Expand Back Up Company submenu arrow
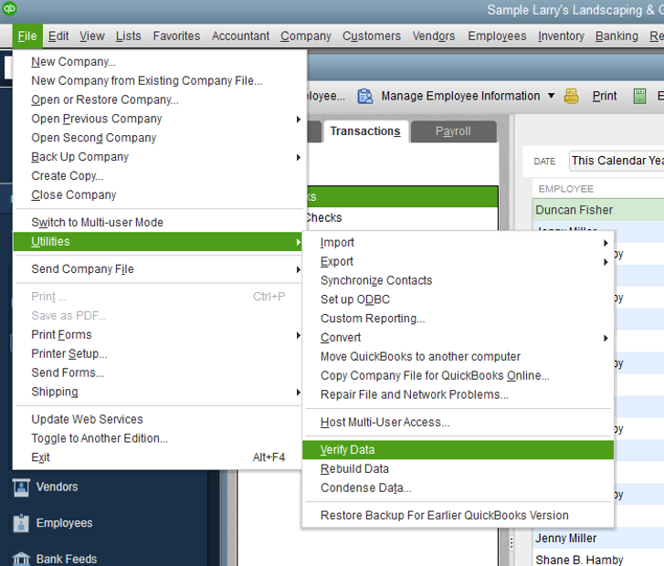This screenshot has height=566, width=664. tap(298, 158)
